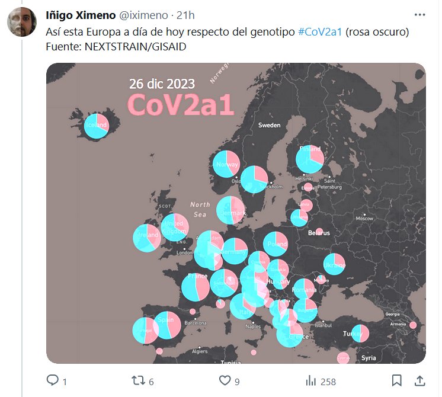This screenshot has height=397, width=442.
Task: Open the three-dot more options menu
Action: (x=419, y=15)
